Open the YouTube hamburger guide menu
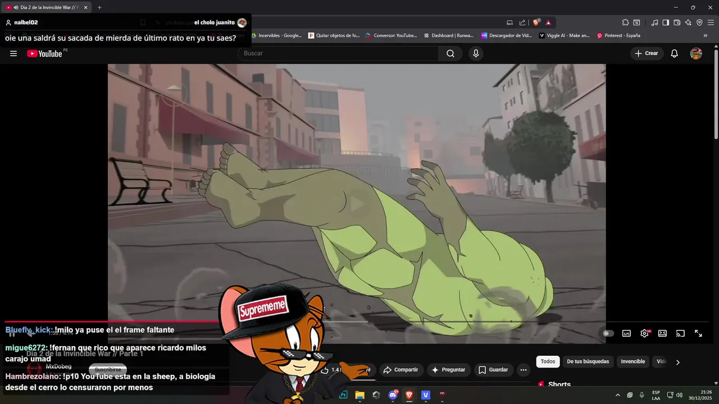This screenshot has width=719, height=404. pyautogui.click(x=13, y=53)
